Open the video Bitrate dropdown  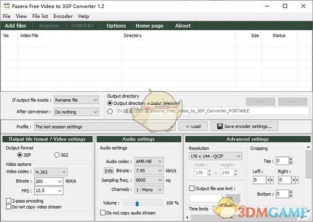tap(49, 181)
